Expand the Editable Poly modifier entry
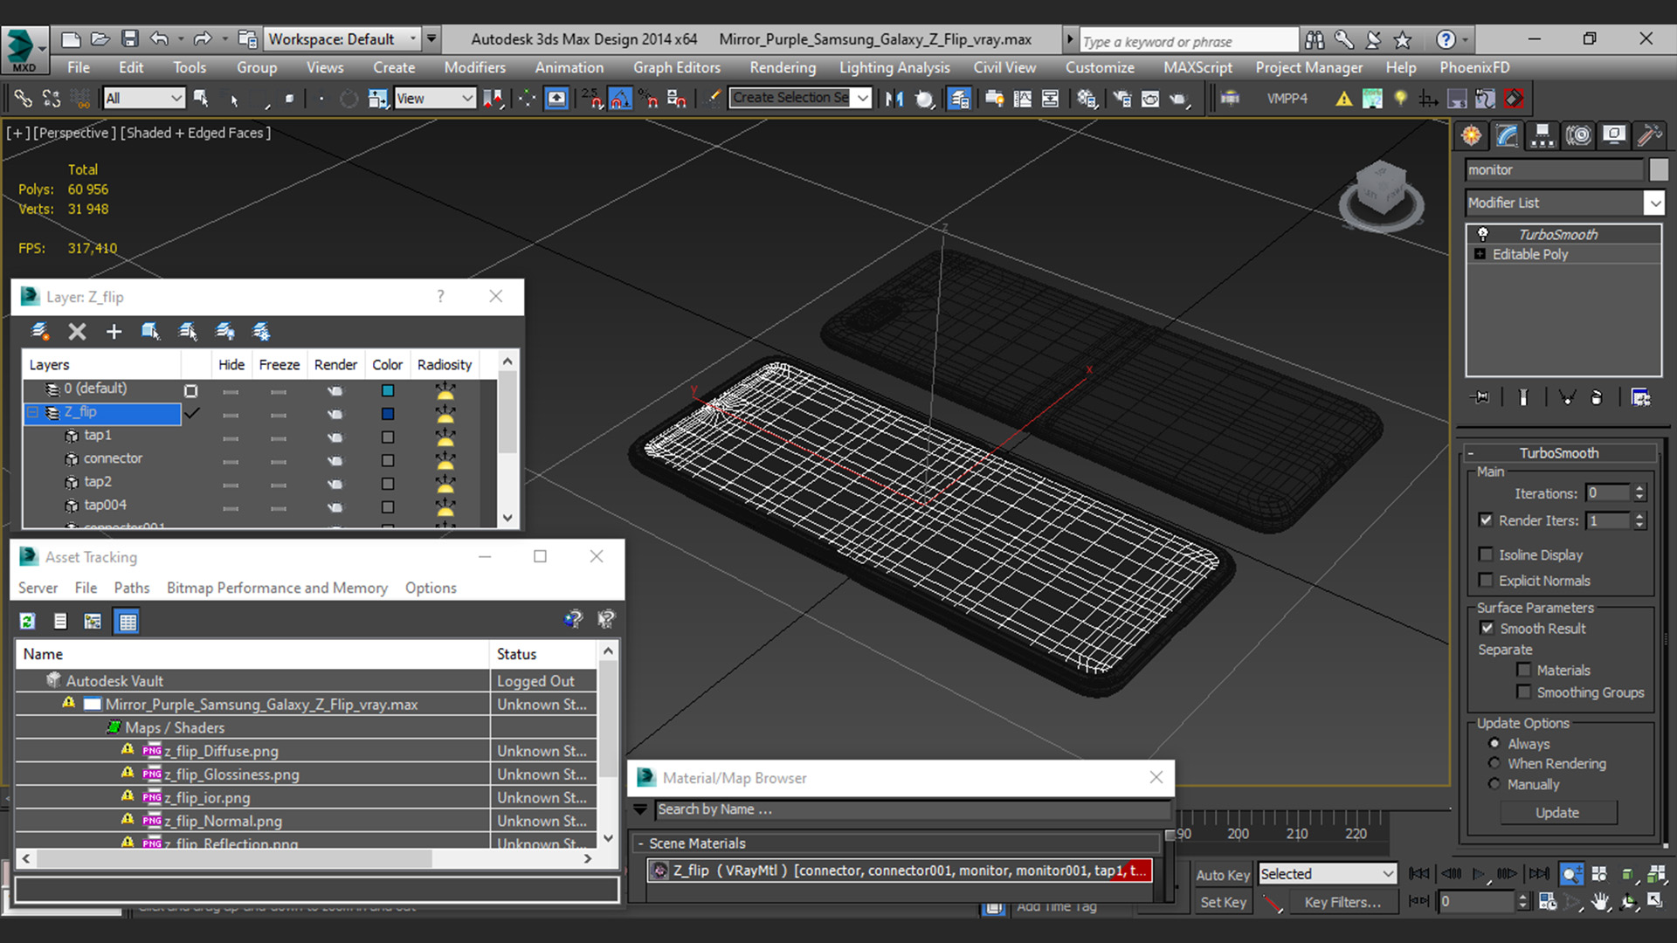 point(1480,254)
